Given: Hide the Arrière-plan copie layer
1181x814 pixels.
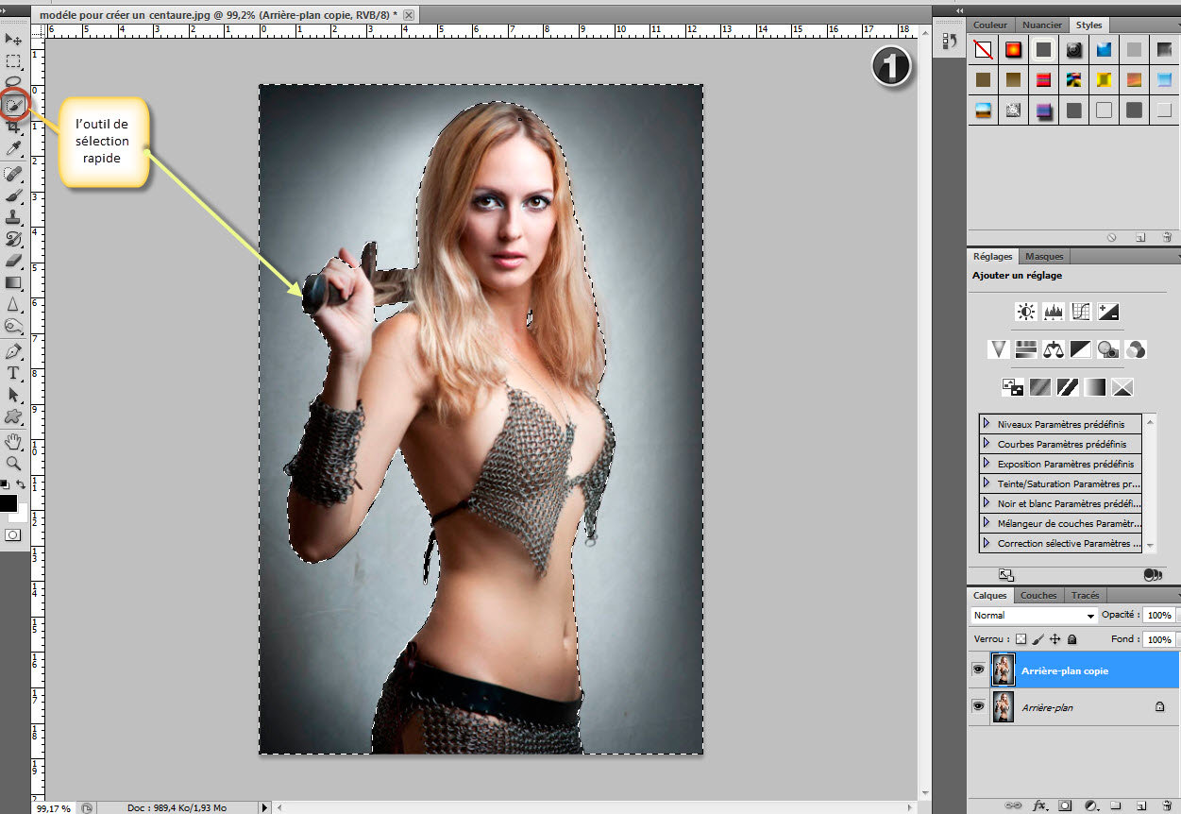Looking at the screenshot, I should pyautogui.click(x=978, y=670).
